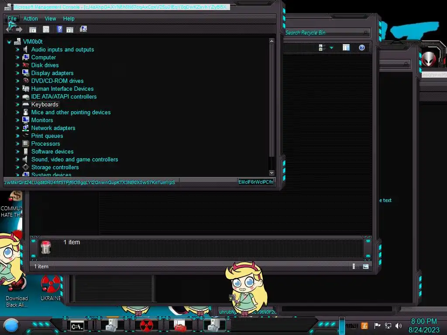Toggle the Show/Hide Action Pane icon
Screen dimensions: 447x335
click(x=70, y=29)
